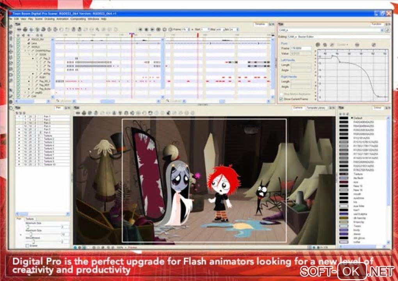Select the Function tab

pos(376,24)
